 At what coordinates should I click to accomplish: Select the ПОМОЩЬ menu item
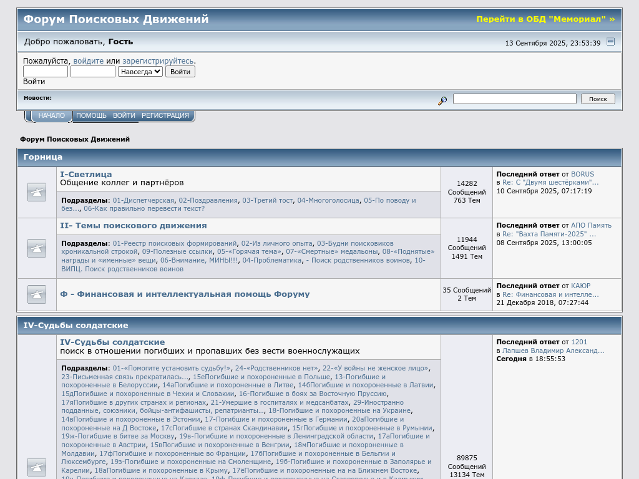point(91,116)
